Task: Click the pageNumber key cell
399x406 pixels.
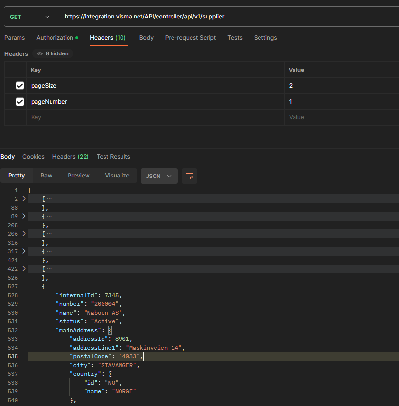Action: click(x=156, y=102)
